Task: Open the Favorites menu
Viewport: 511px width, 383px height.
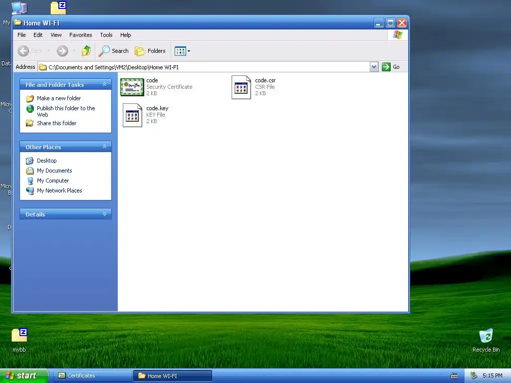Action: 80,35
